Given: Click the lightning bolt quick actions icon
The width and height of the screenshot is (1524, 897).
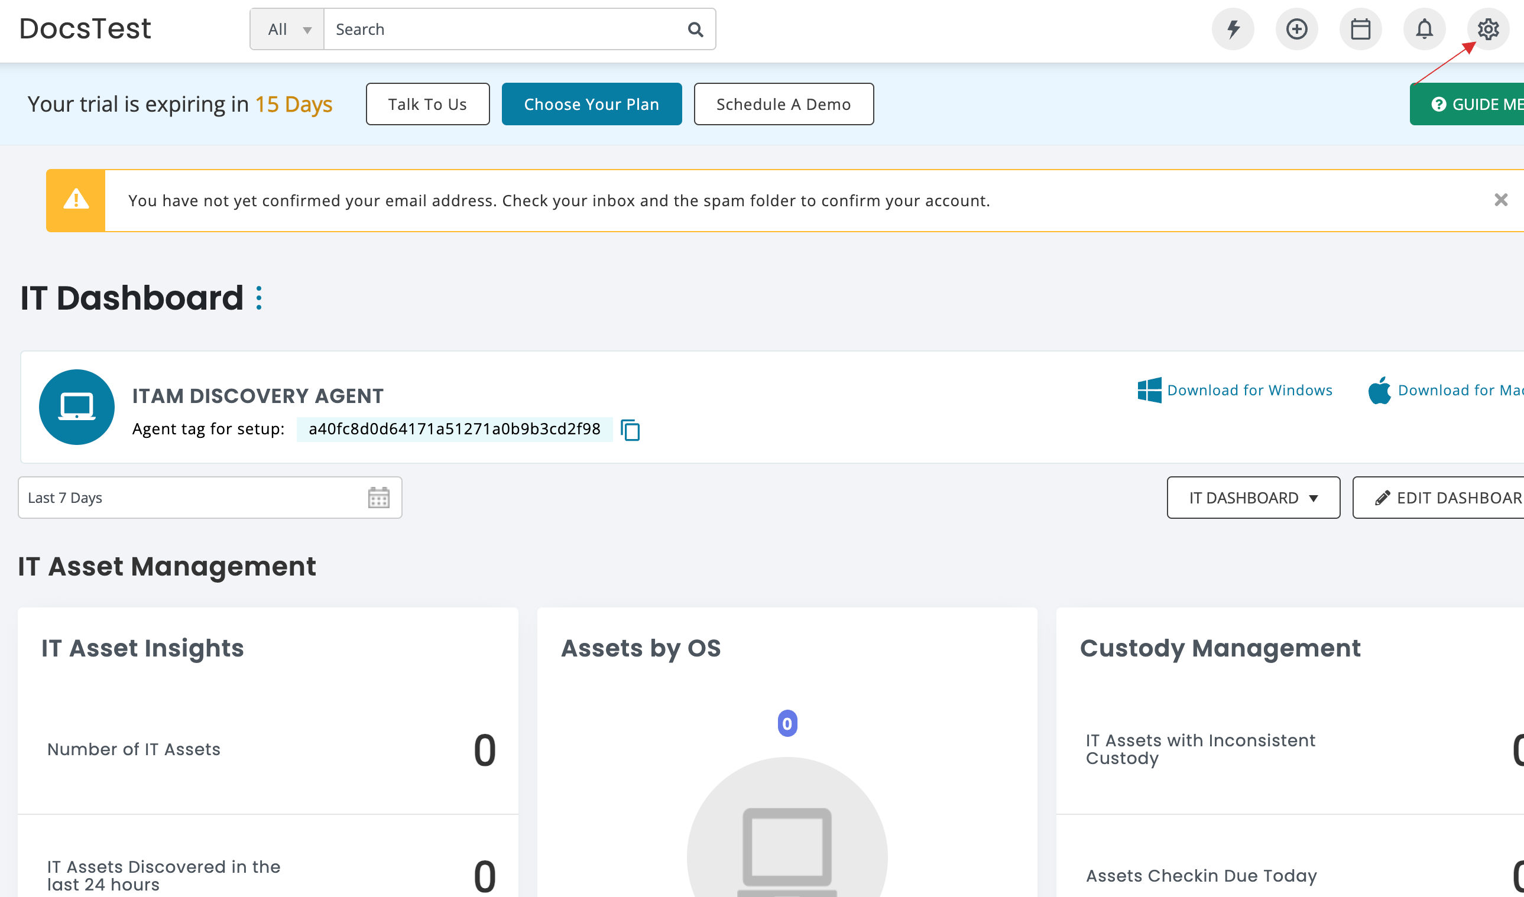Looking at the screenshot, I should pos(1233,29).
